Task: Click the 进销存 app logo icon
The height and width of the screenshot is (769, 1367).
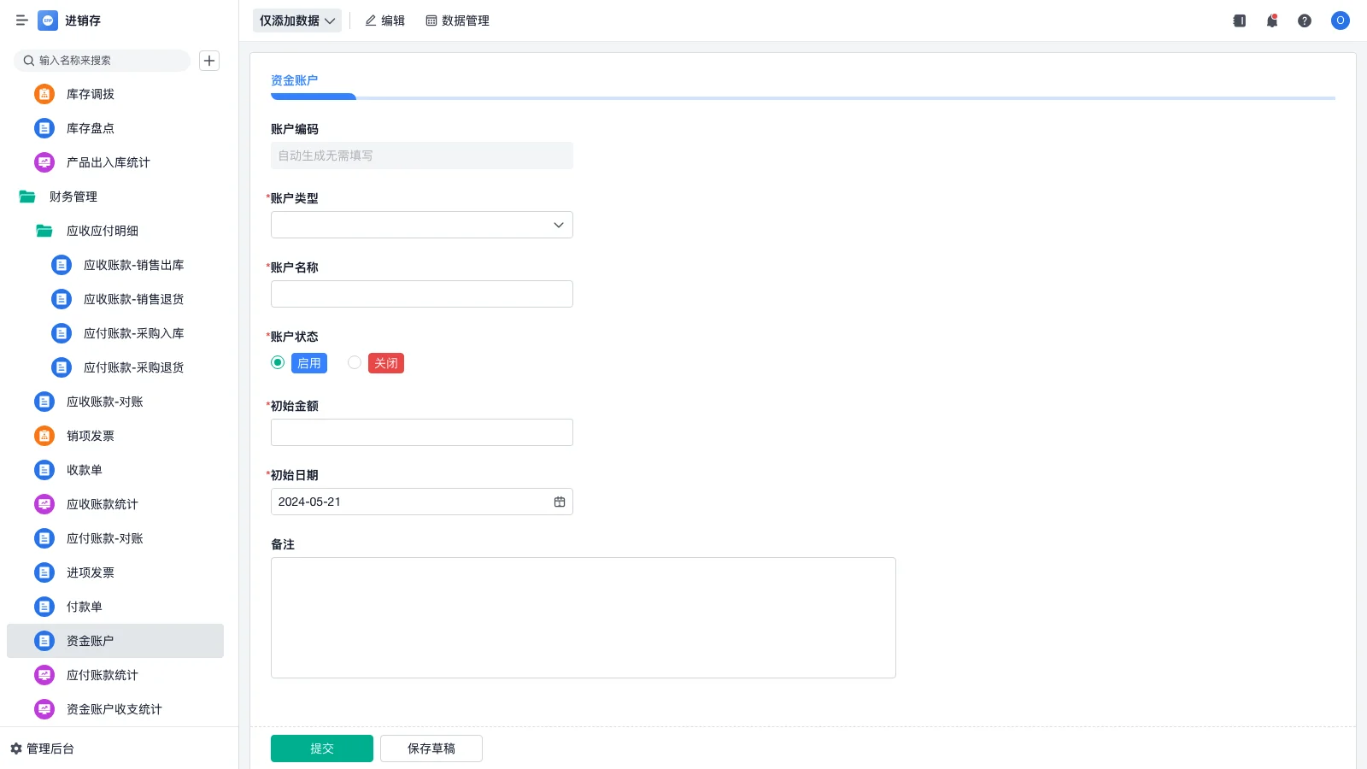Action: [x=48, y=21]
